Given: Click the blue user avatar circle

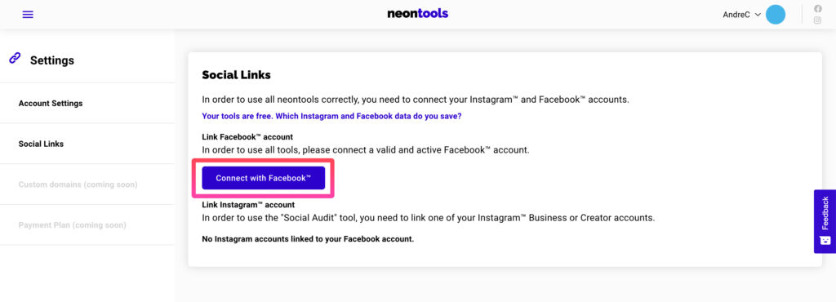Looking at the screenshot, I should (x=776, y=15).
